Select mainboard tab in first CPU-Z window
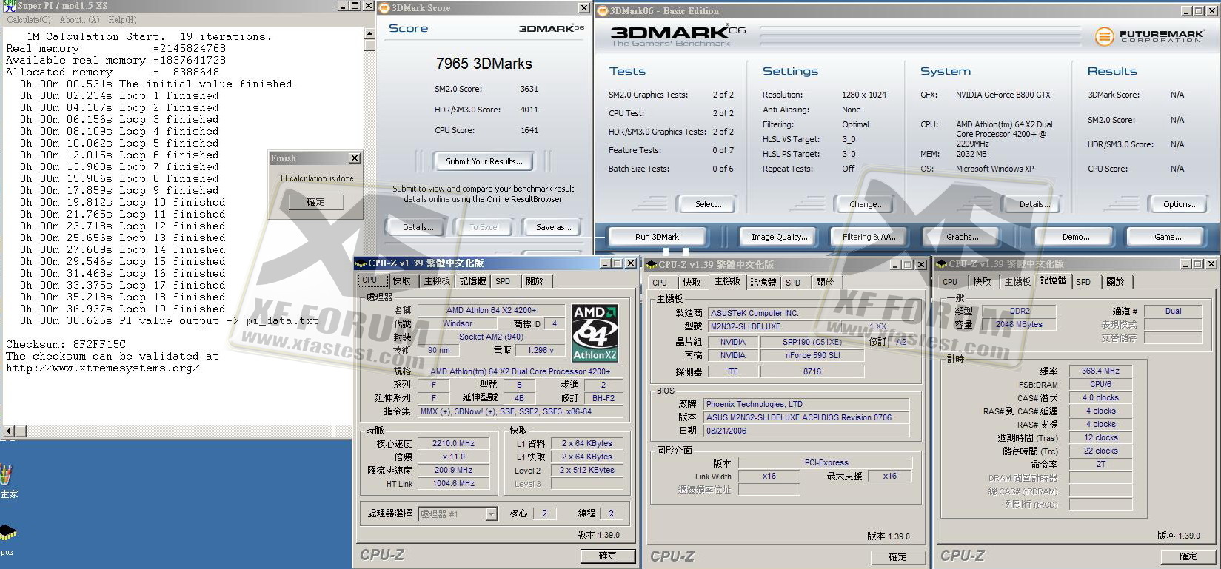Screen dimensions: 1221x569 click(x=437, y=281)
